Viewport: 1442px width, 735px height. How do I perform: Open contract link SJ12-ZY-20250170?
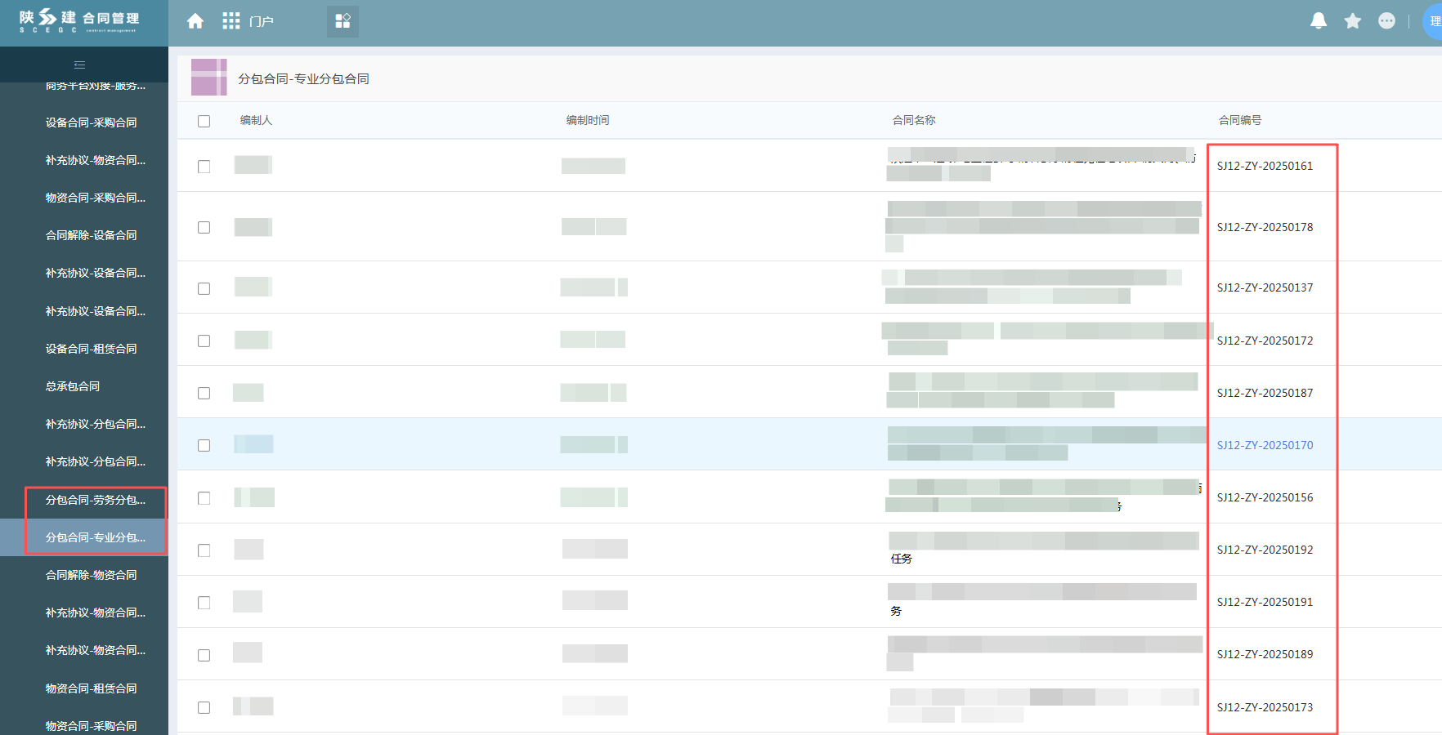pyautogui.click(x=1265, y=445)
